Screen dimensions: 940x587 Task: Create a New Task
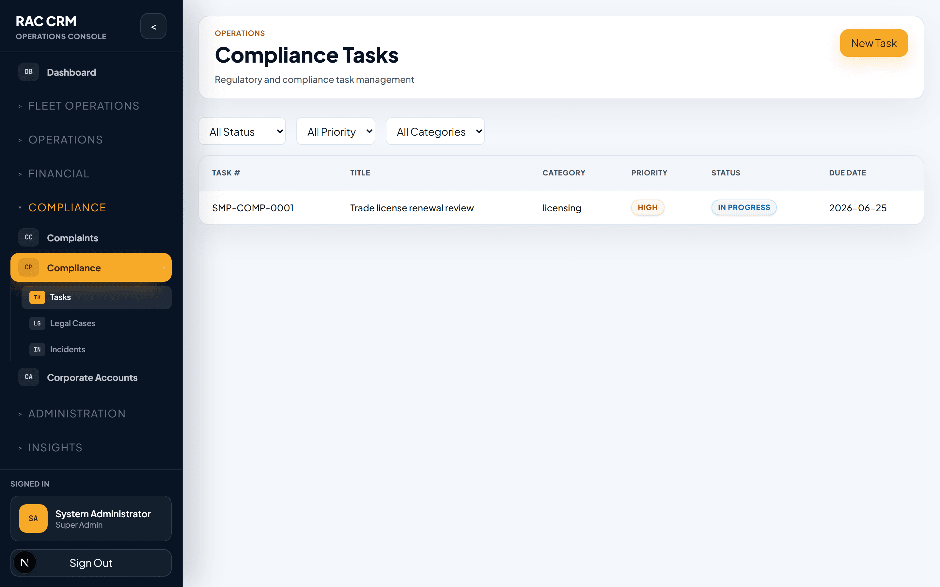point(873,43)
